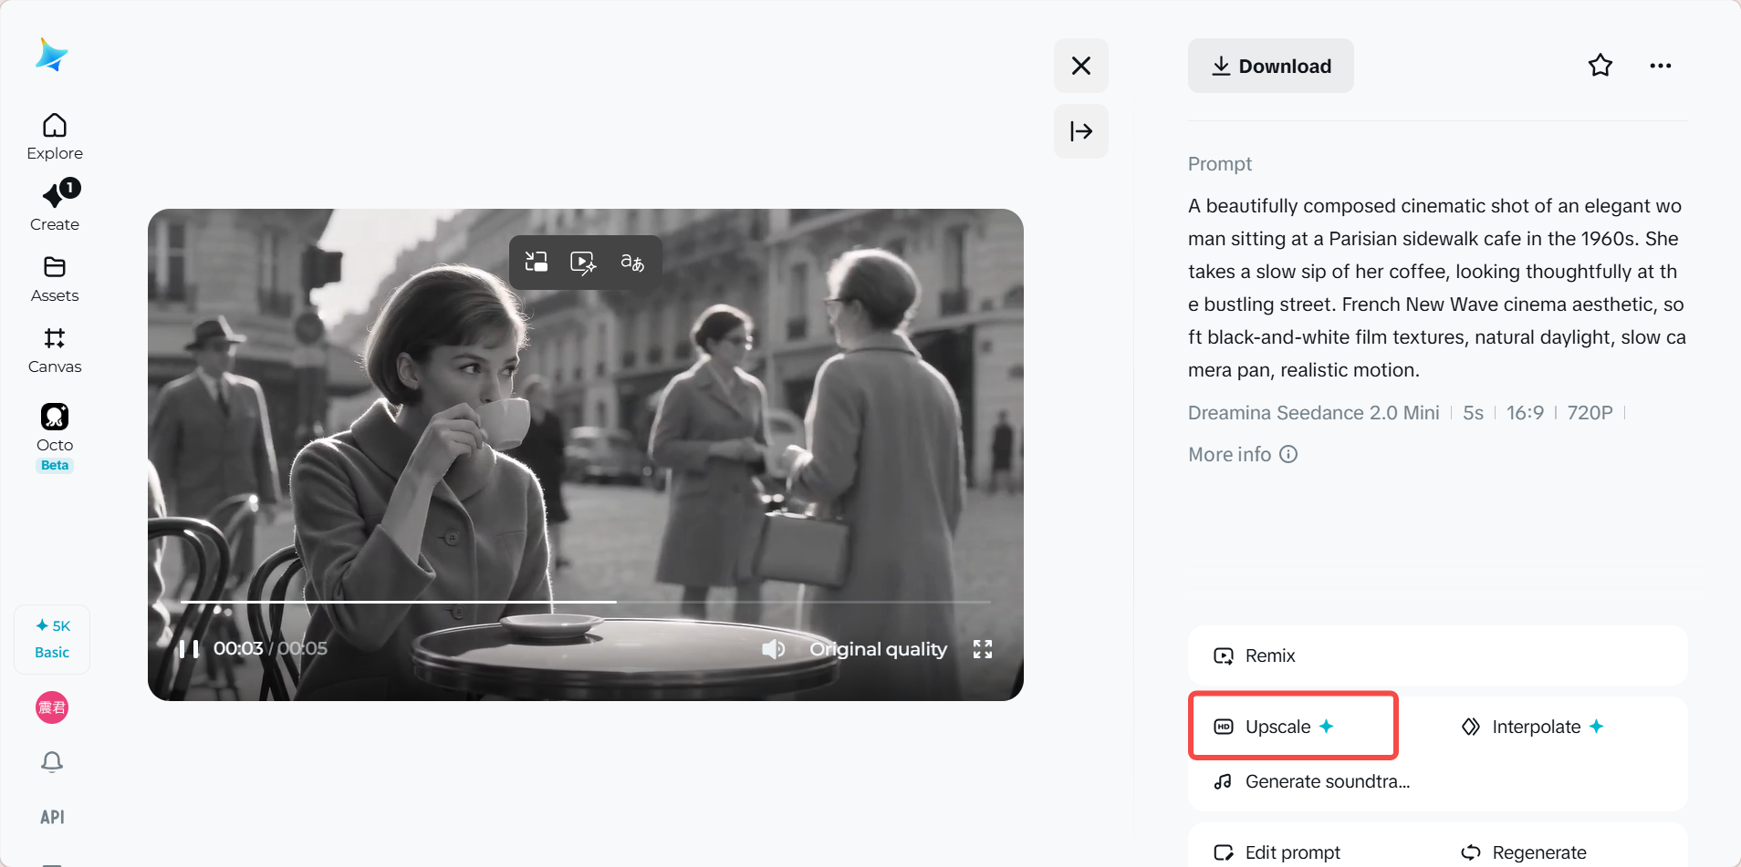The height and width of the screenshot is (867, 1741).
Task: Open the Explore page
Action: click(55, 137)
